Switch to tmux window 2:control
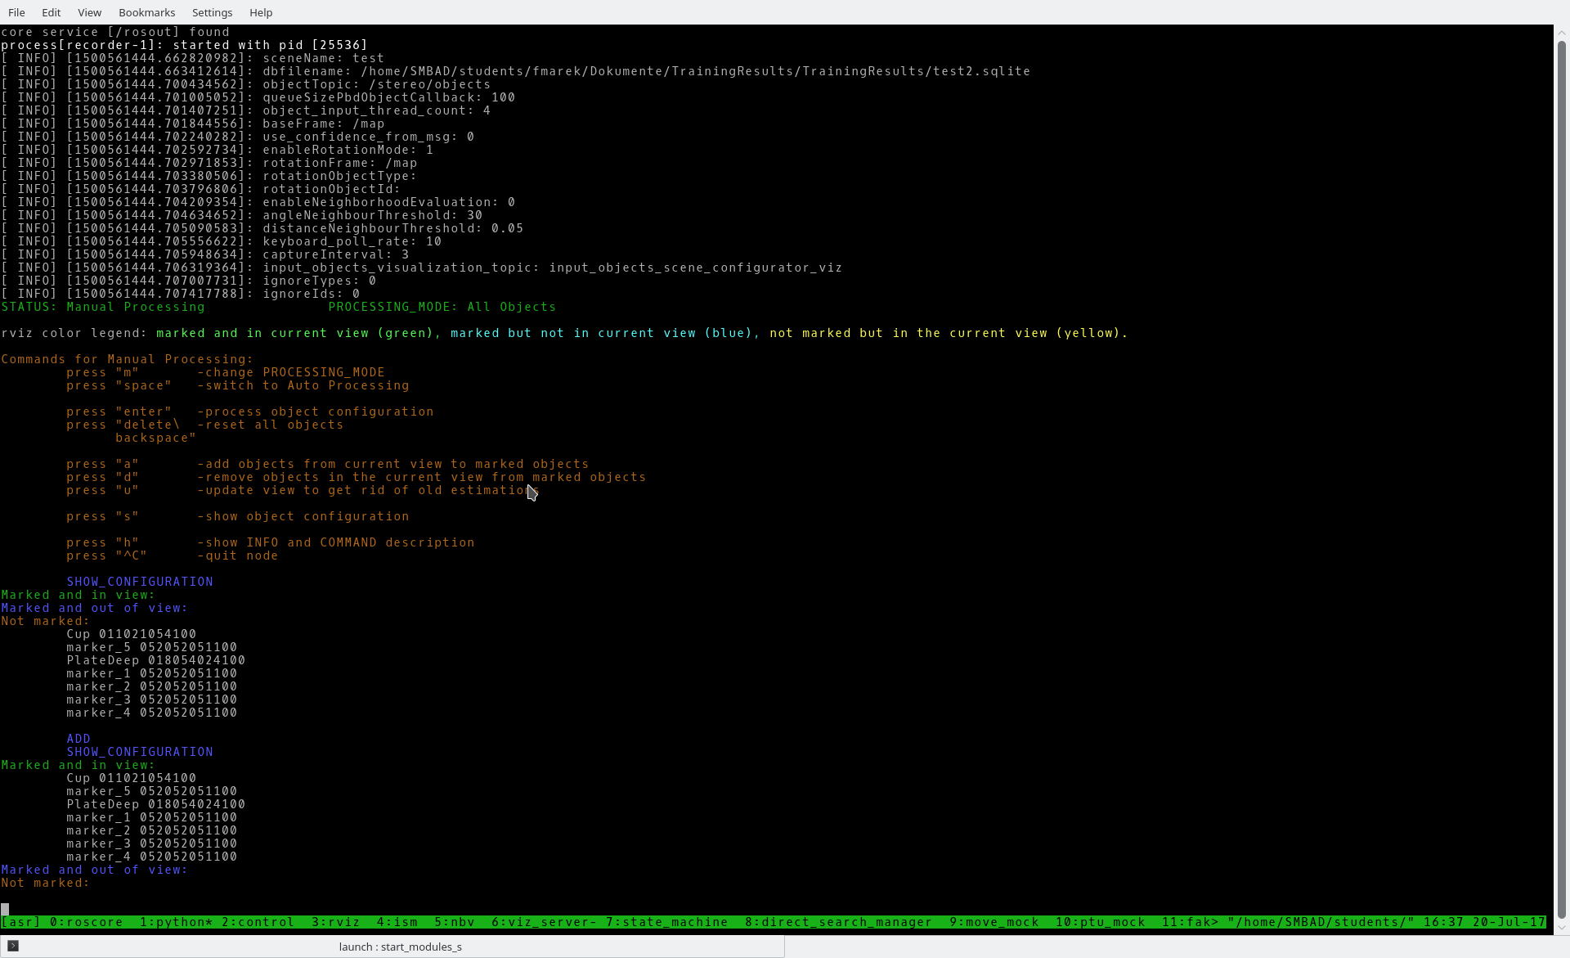Viewport: 1570px width, 958px height. (258, 922)
